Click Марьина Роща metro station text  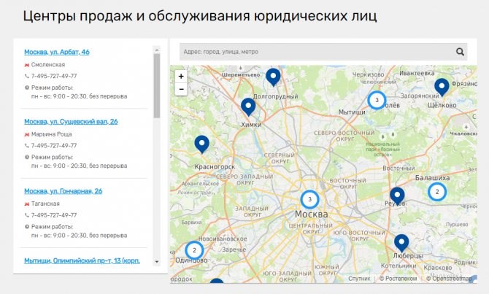[52, 134]
